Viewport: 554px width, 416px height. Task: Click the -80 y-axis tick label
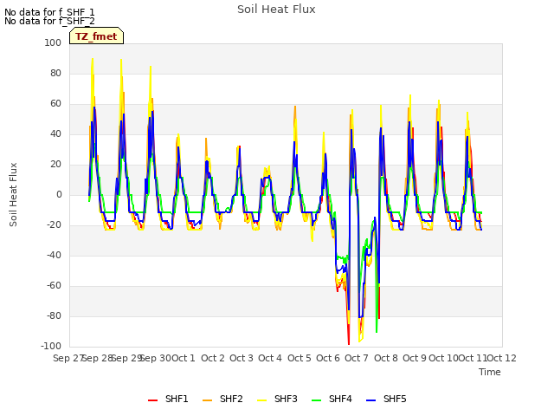click(x=54, y=316)
